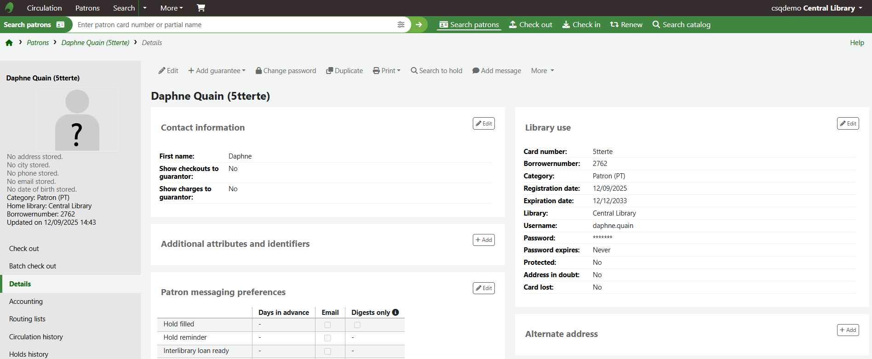872x359 pixels.
Task: Submit patron search with arrow button
Action: pos(419,25)
